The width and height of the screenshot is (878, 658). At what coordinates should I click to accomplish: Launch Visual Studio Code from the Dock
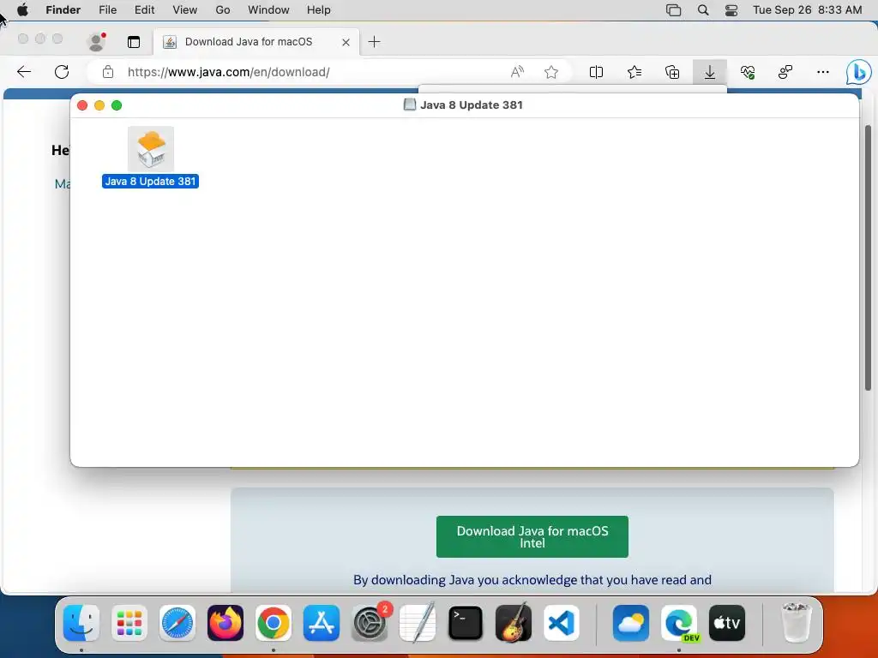[561, 623]
